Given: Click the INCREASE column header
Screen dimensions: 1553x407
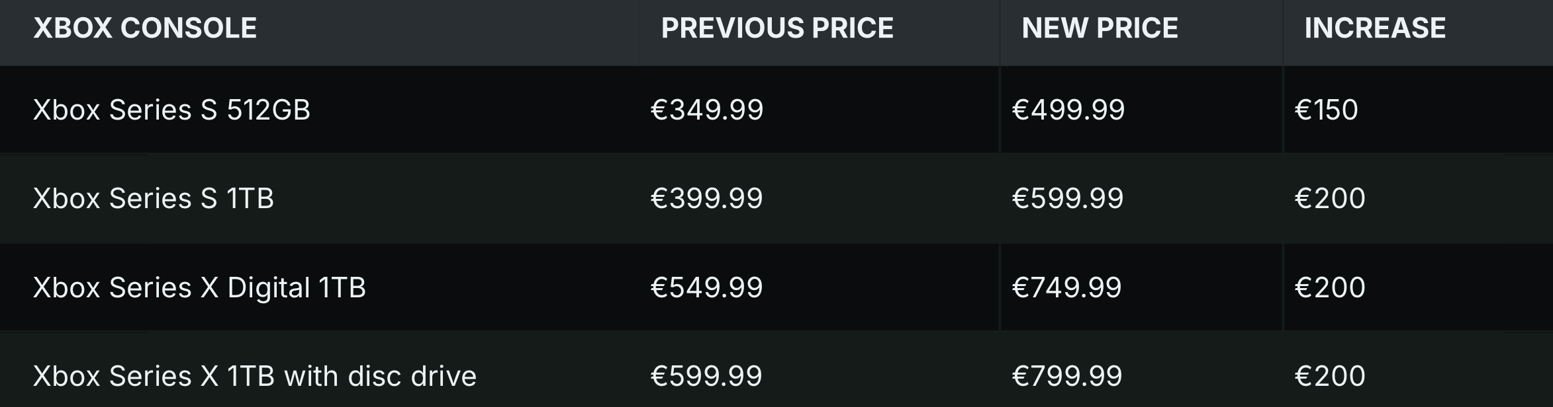Looking at the screenshot, I should (1375, 28).
